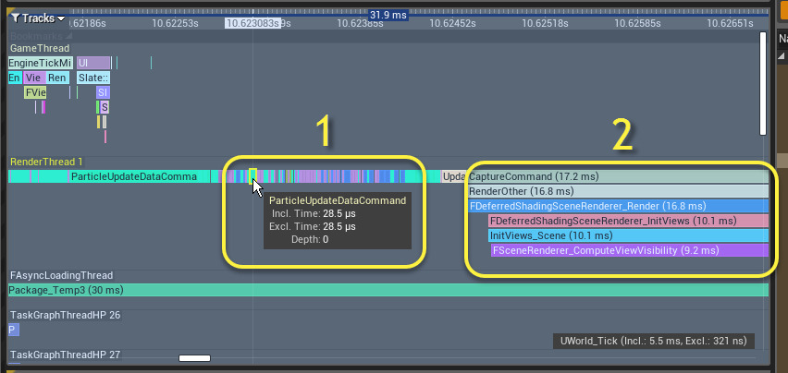Click the highlighted 10.623083s time readout
This screenshot has height=373, width=788.
[252, 23]
